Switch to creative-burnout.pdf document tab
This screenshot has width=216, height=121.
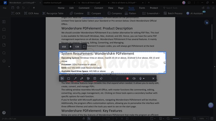coord(52,3)
